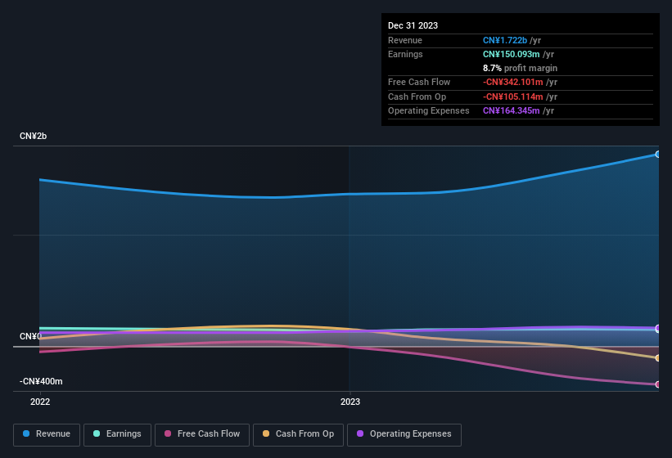Click the CN¥150.093m earnings value
672x458 pixels.
pos(511,54)
